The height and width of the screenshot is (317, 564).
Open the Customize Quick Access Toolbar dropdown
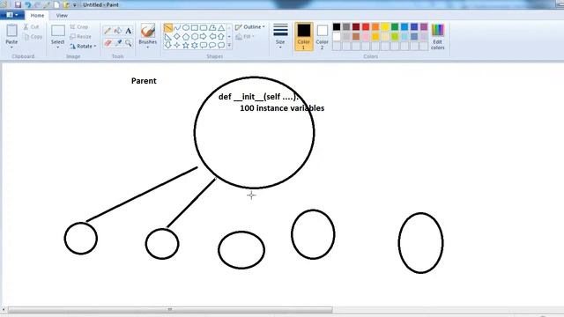point(75,5)
